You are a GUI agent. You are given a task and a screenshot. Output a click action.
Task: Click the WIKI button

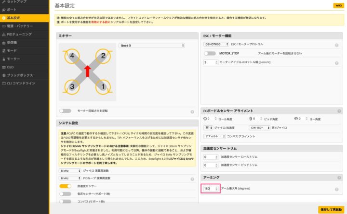337,5
